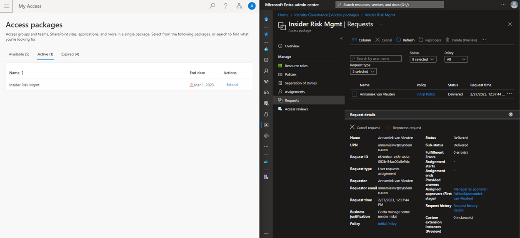Click Cancel request in Request details

click(365, 128)
